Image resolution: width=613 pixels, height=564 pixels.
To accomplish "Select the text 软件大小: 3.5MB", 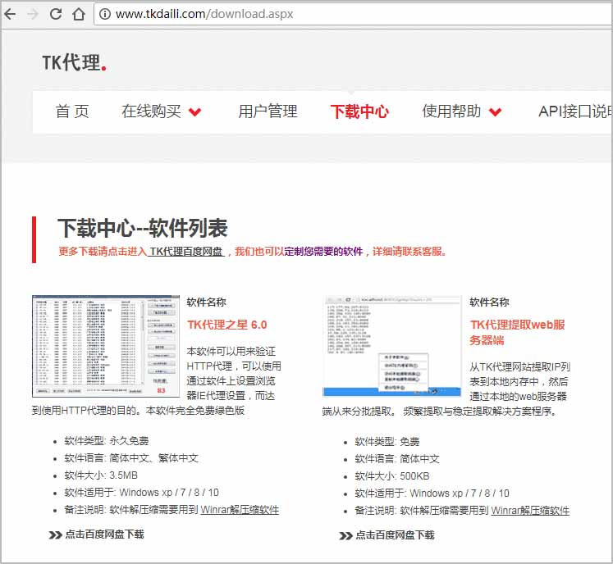I will 101,475.
